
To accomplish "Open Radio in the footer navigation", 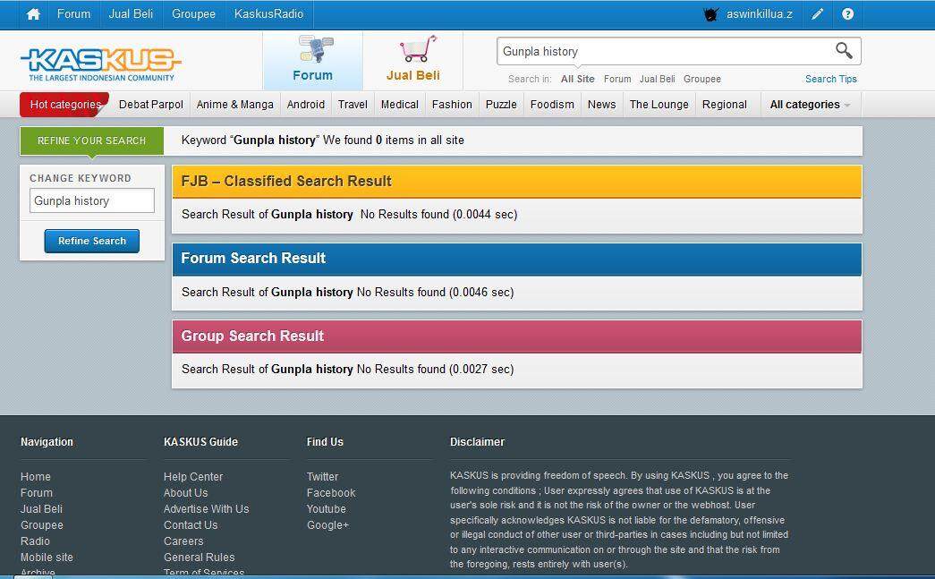I will click(35, 541).
